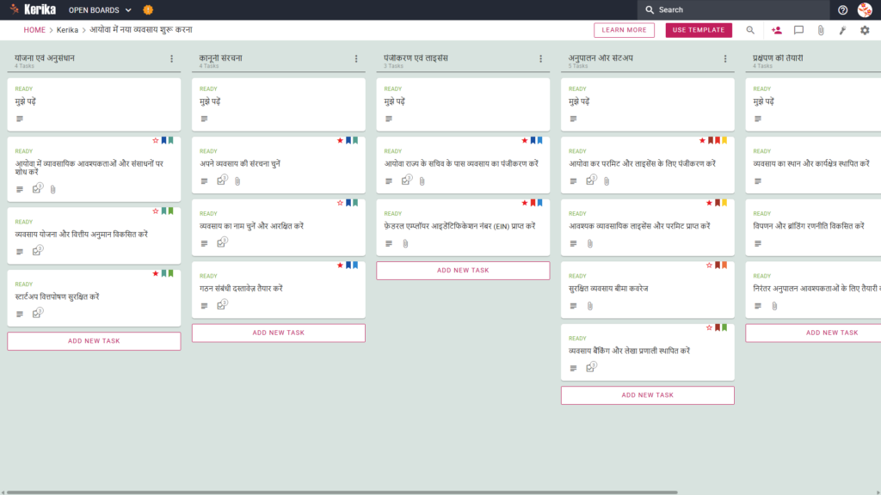Open attachment icon on अपने व्यवसाय की संरचना चुनें card
The height and width of the screenshot is (495, 881).
click(237, 181)
